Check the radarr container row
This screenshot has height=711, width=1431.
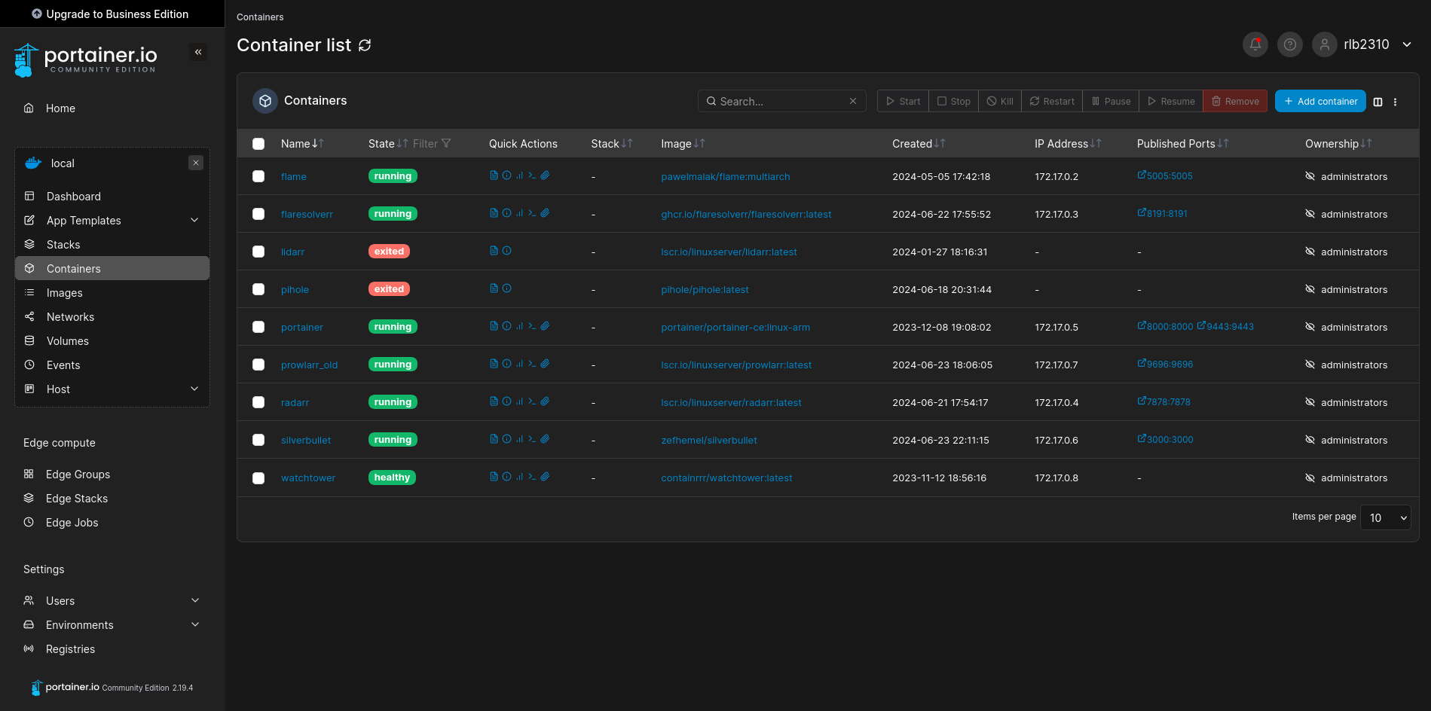coord(258,402)
